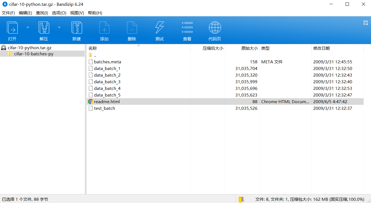
Task: Open the dropdown arrow next to 解压
Action: tap(59, 27)
